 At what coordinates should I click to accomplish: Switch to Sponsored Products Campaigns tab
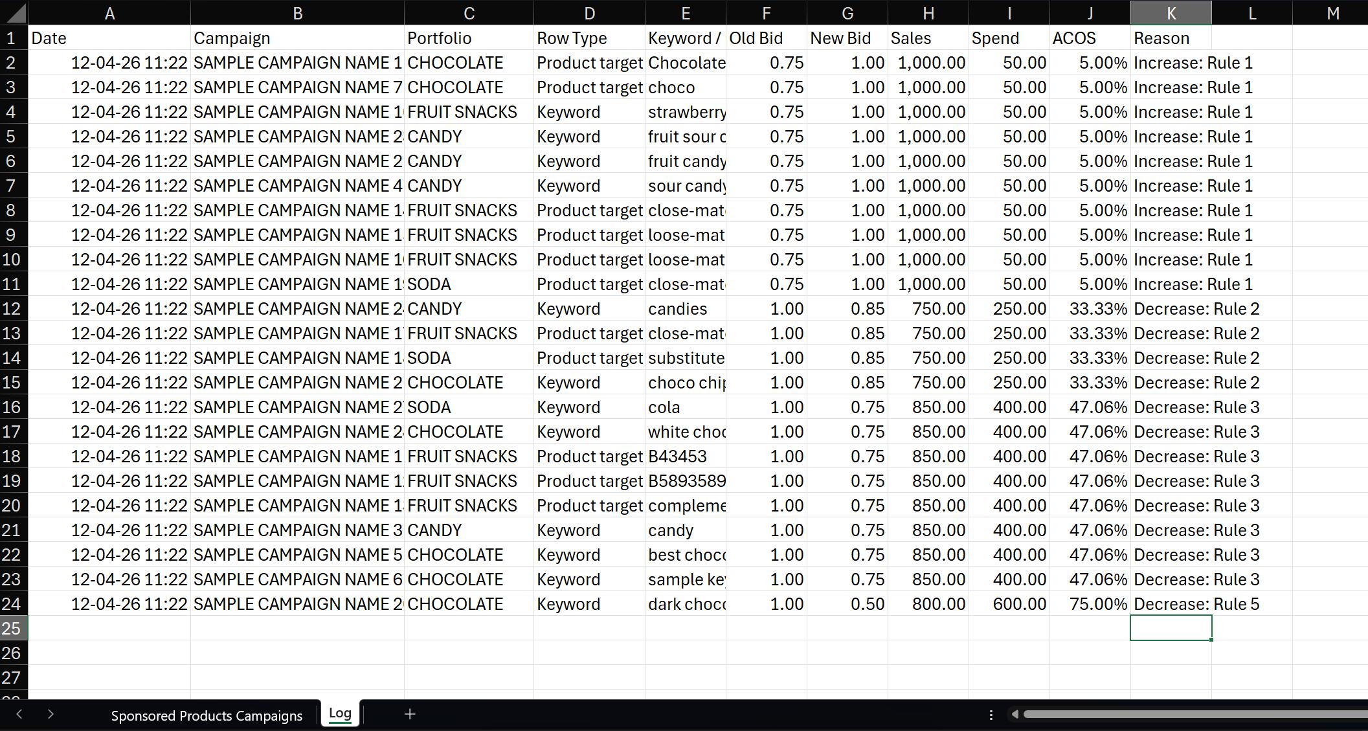coord(207,715)
